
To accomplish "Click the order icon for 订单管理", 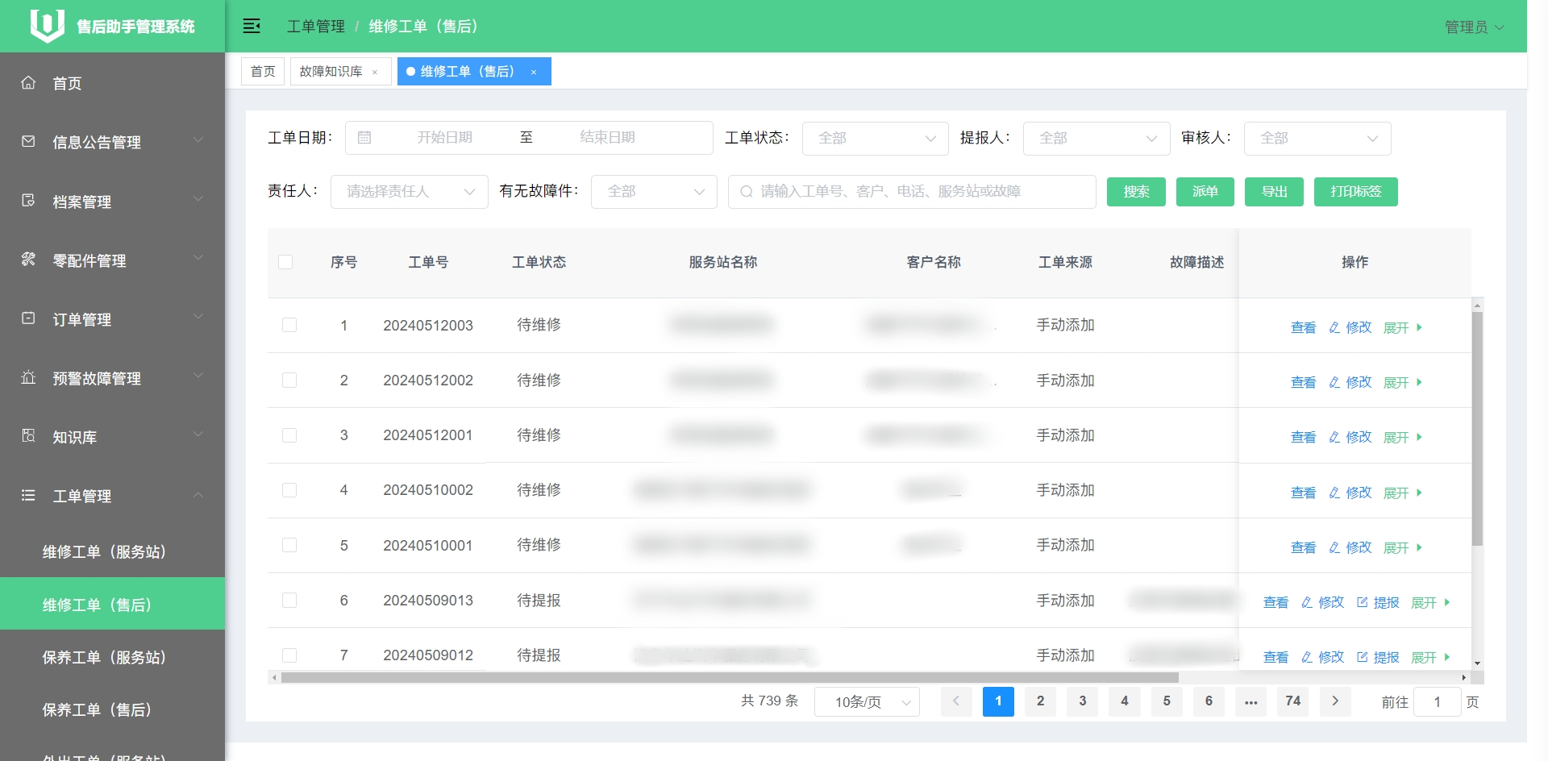I will pyautogui.click(x=28, y=318).
